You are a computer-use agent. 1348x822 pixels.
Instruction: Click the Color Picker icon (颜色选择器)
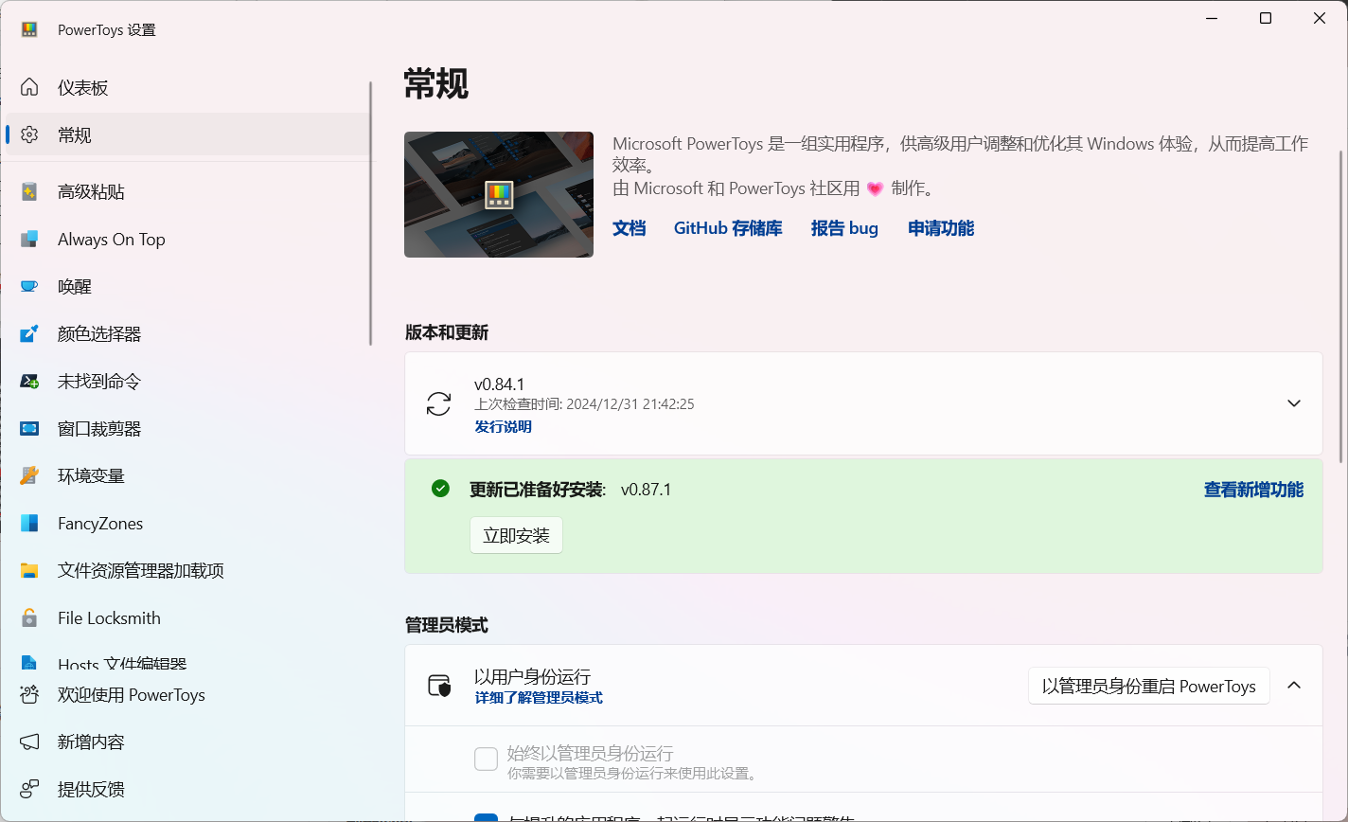(x=29, y=333)
